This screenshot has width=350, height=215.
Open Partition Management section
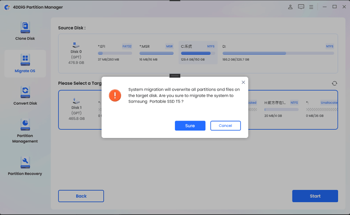point(25,131)
